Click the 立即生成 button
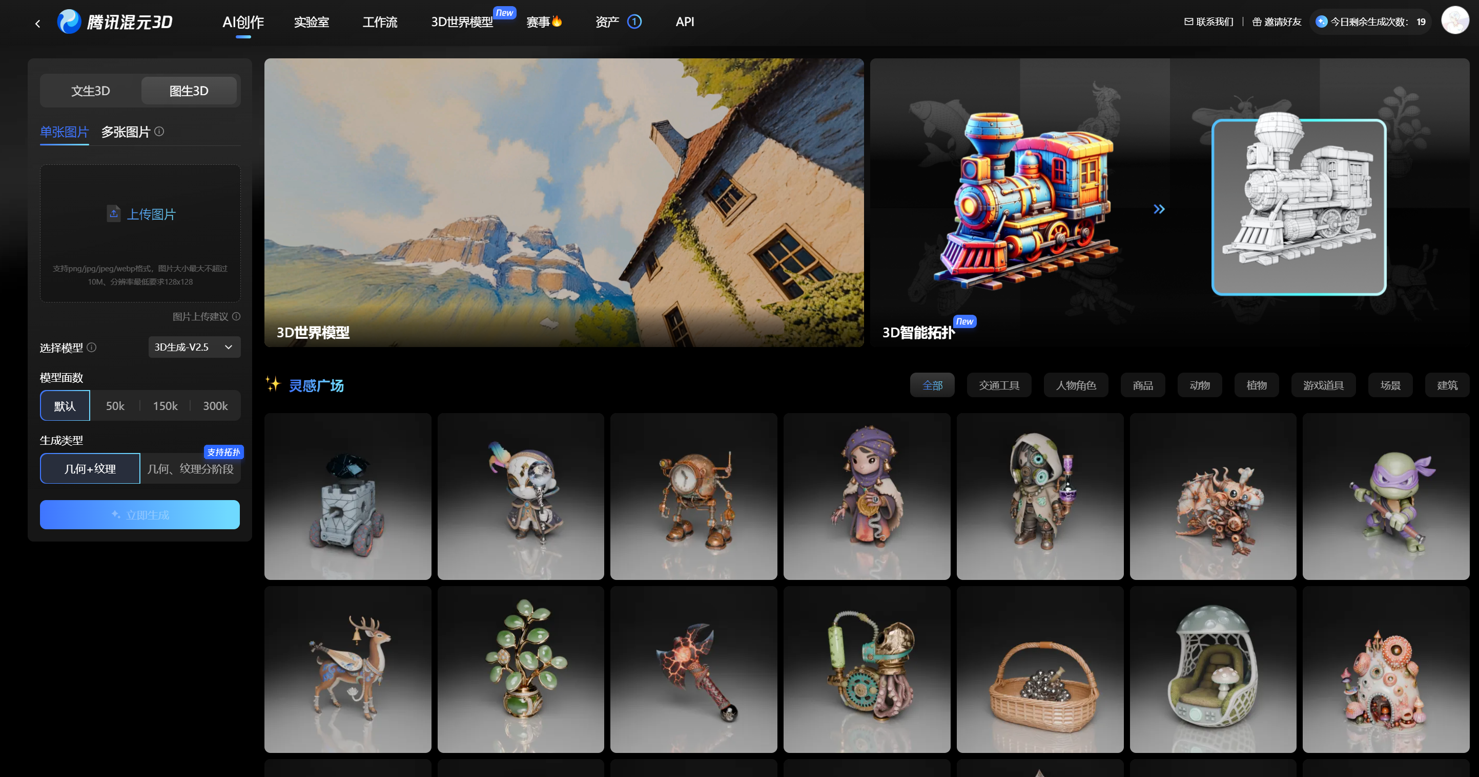Image resolution: width=1479 pixels, height=777 pixels. 139,515
